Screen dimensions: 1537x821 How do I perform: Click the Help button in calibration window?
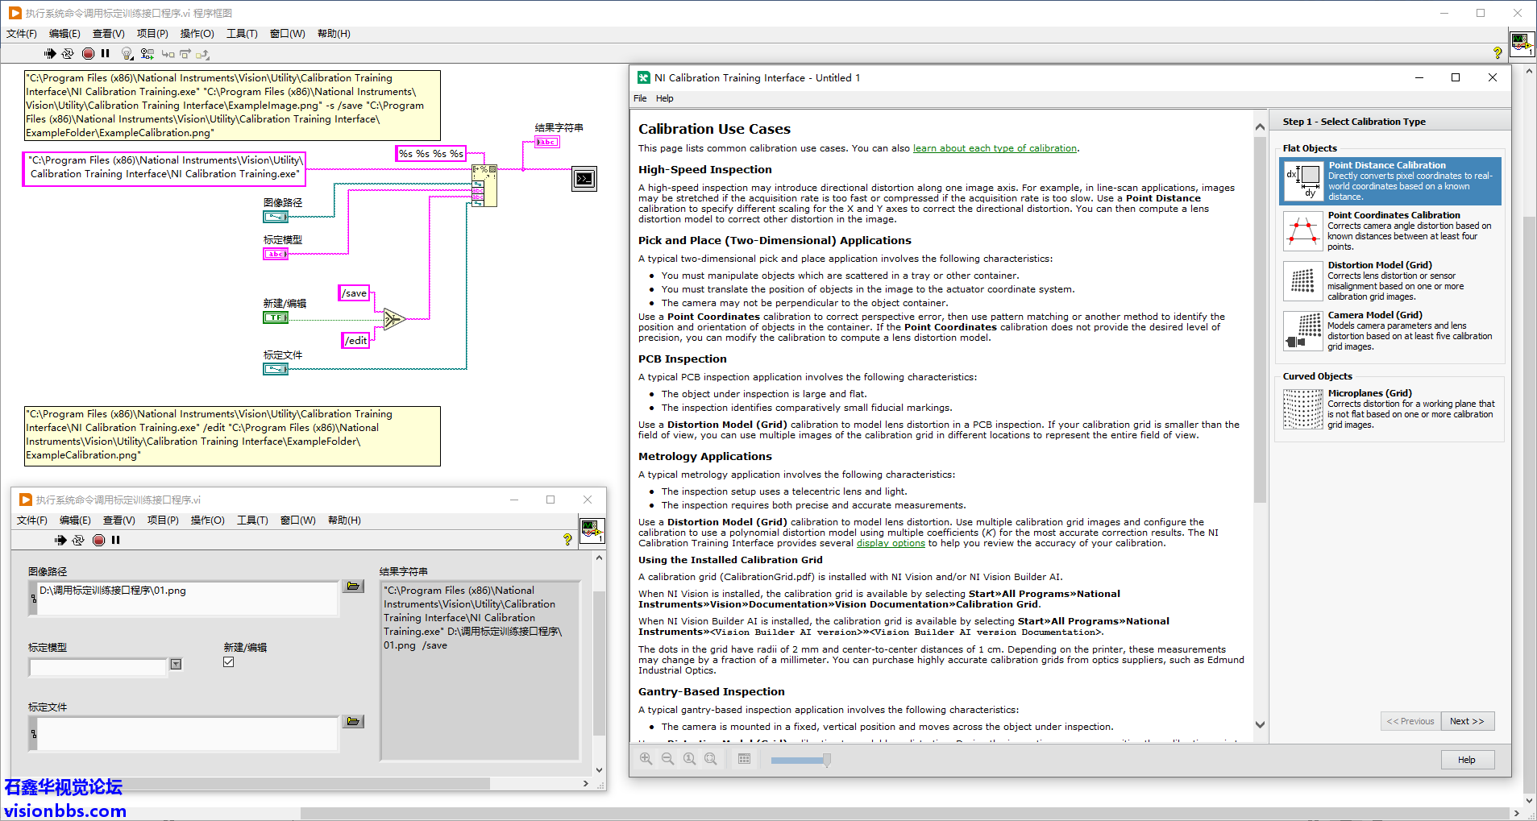click(1467, 760)
